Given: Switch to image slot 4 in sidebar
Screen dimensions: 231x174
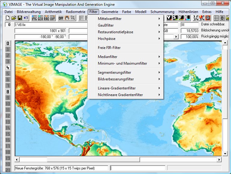Looking at the screenshot, I should pyautogui.click(x=8, y=67).
